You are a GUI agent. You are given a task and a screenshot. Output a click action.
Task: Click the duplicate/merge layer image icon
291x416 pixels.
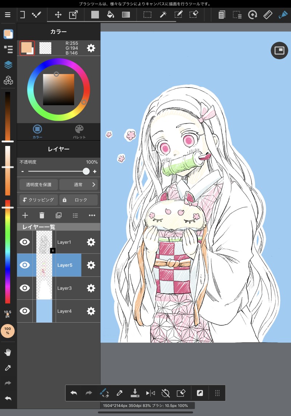(x=59, y=215)
